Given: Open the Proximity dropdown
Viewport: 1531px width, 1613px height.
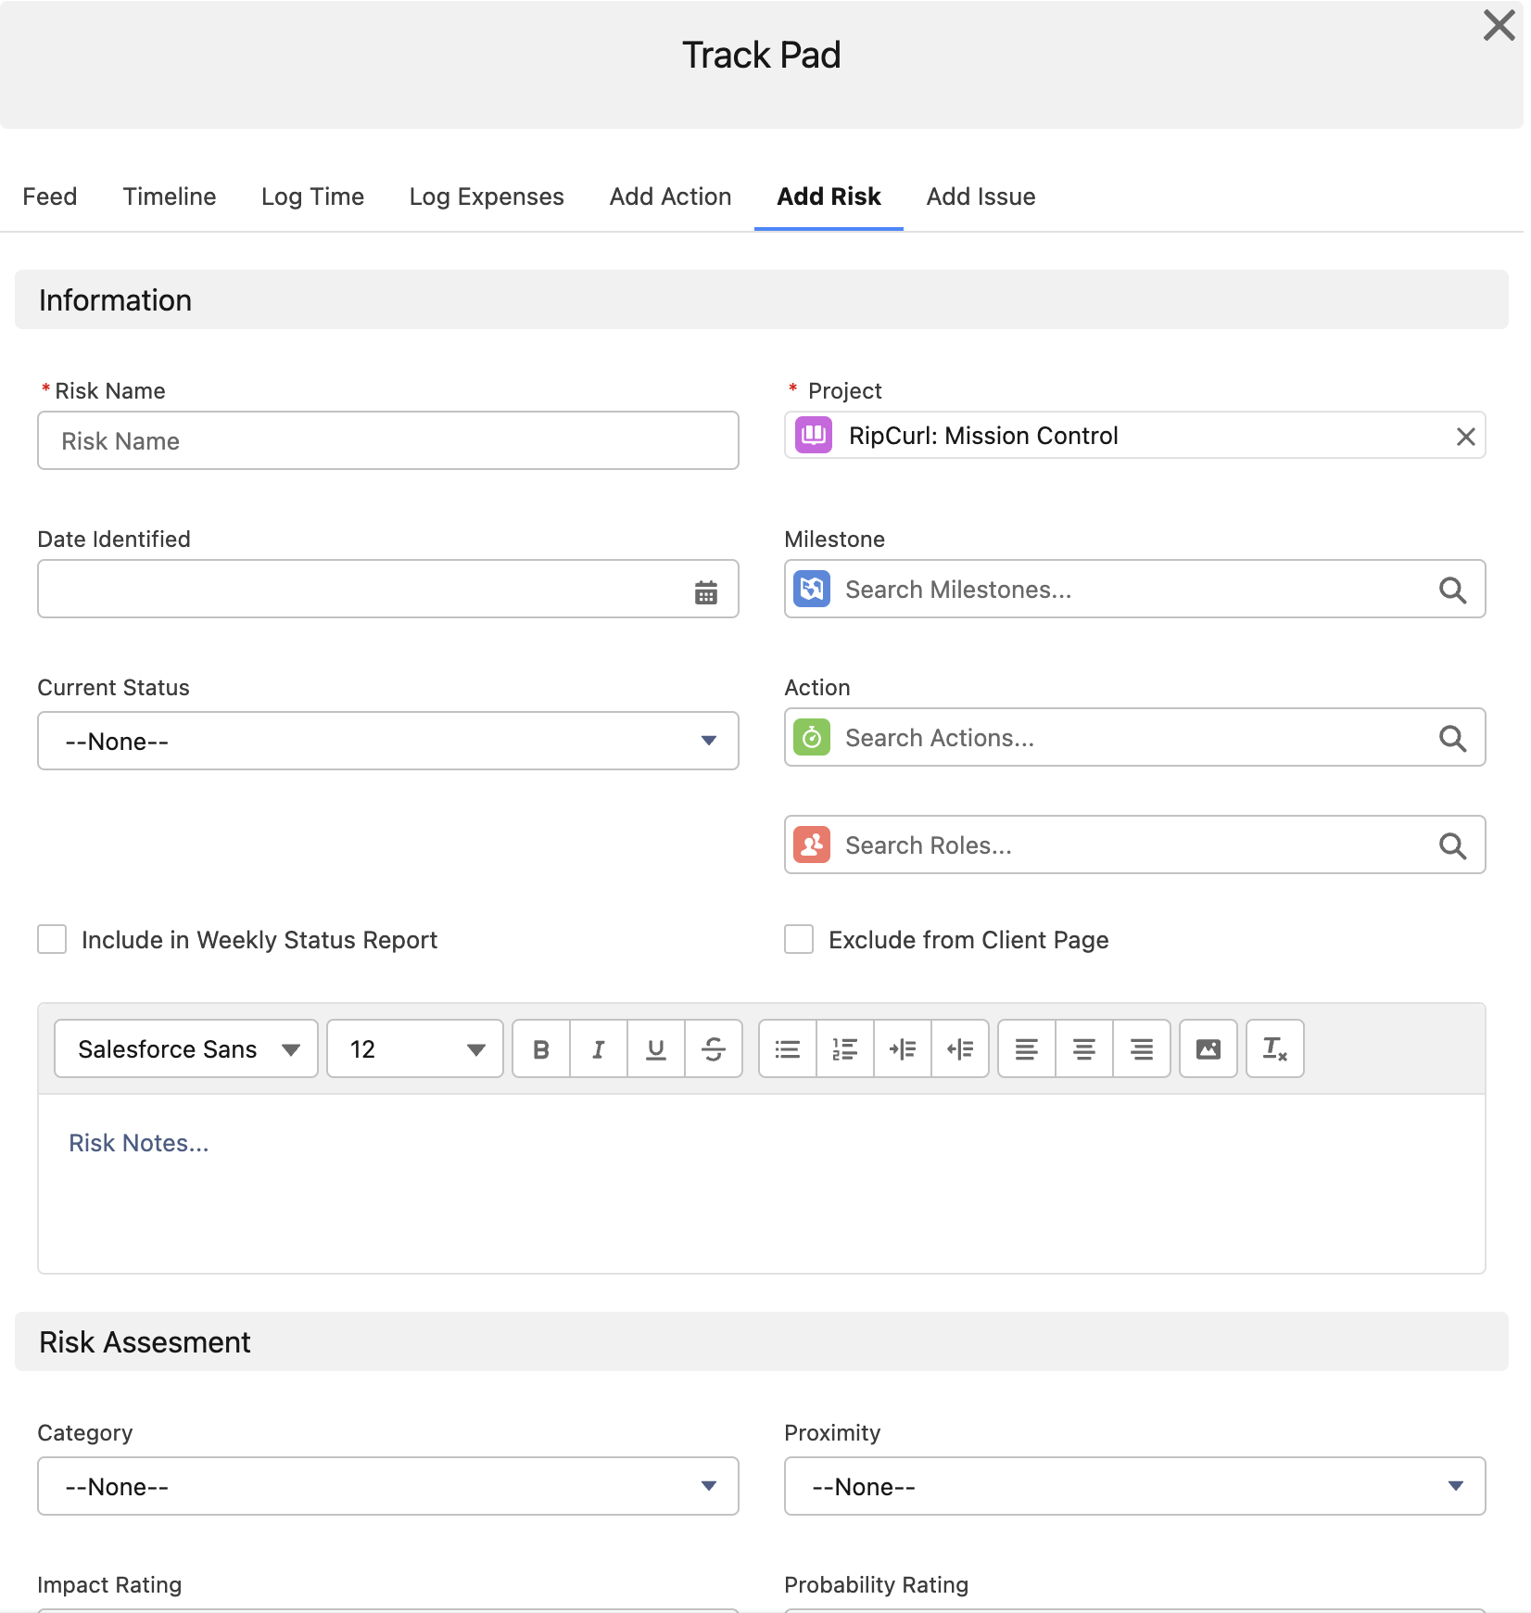Looking at the screenshot, I should pyautogui.click(x=1135, y=1486).
